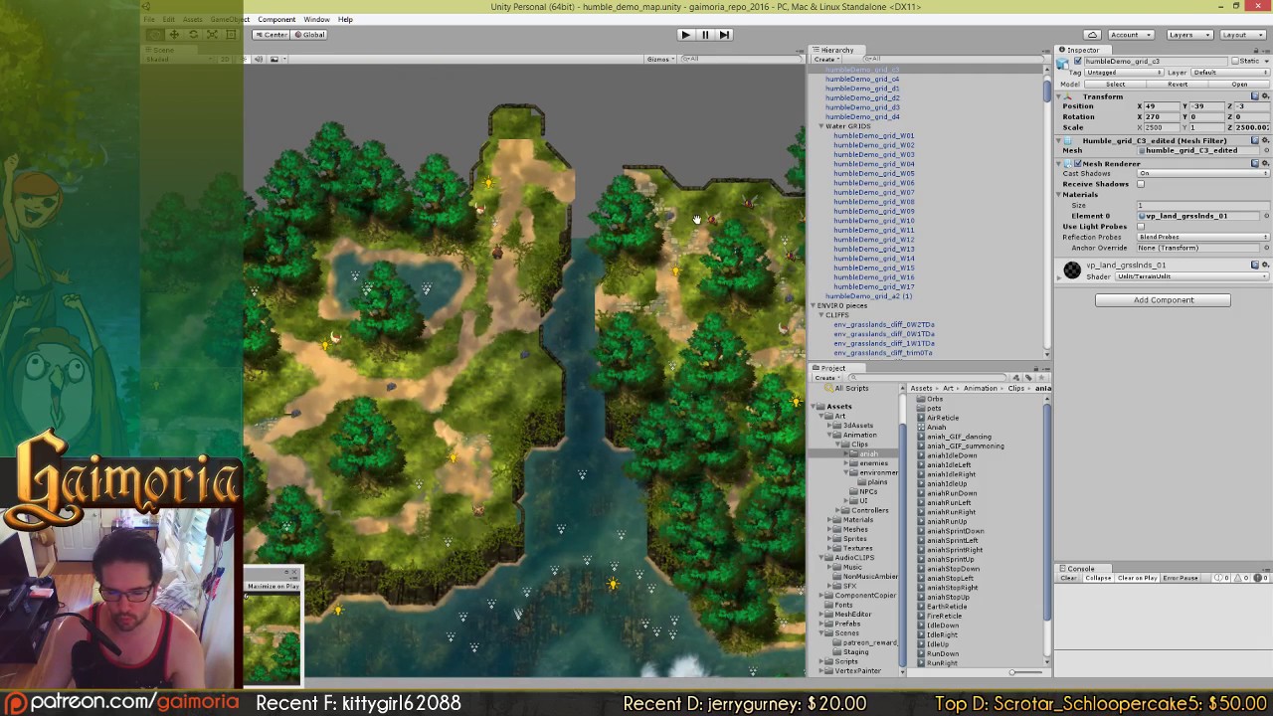Select the Hand tool in the toolbar

tap(154, 35)
